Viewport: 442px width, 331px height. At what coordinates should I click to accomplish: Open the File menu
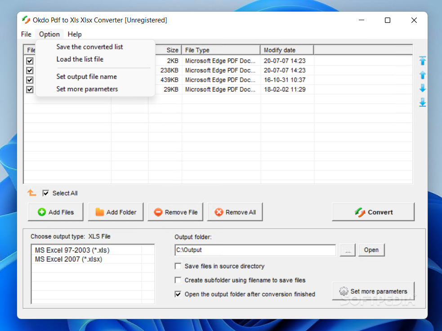coord(26,34)
